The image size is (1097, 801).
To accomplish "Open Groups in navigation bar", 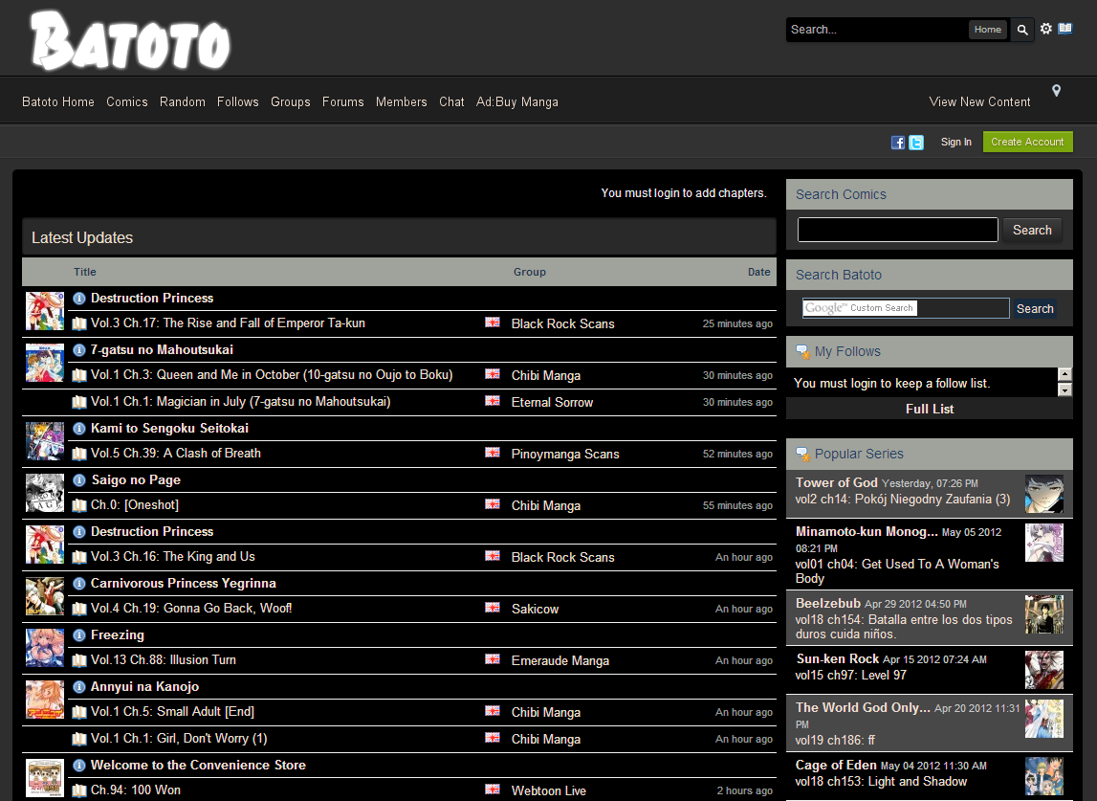I will click(291, 102).
